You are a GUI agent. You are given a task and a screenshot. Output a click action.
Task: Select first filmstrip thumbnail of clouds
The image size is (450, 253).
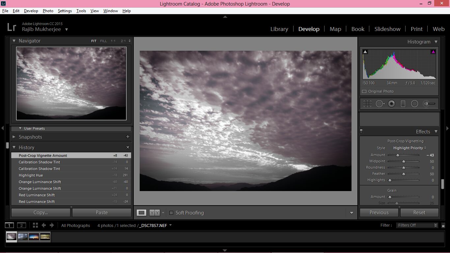click(x=12, y=237)
